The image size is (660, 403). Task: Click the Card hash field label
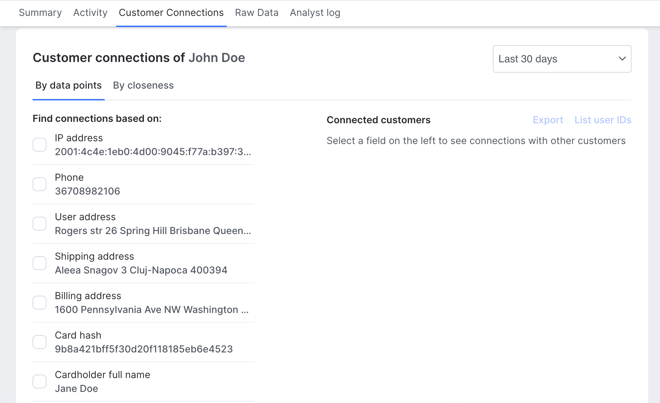pos(78,335)
